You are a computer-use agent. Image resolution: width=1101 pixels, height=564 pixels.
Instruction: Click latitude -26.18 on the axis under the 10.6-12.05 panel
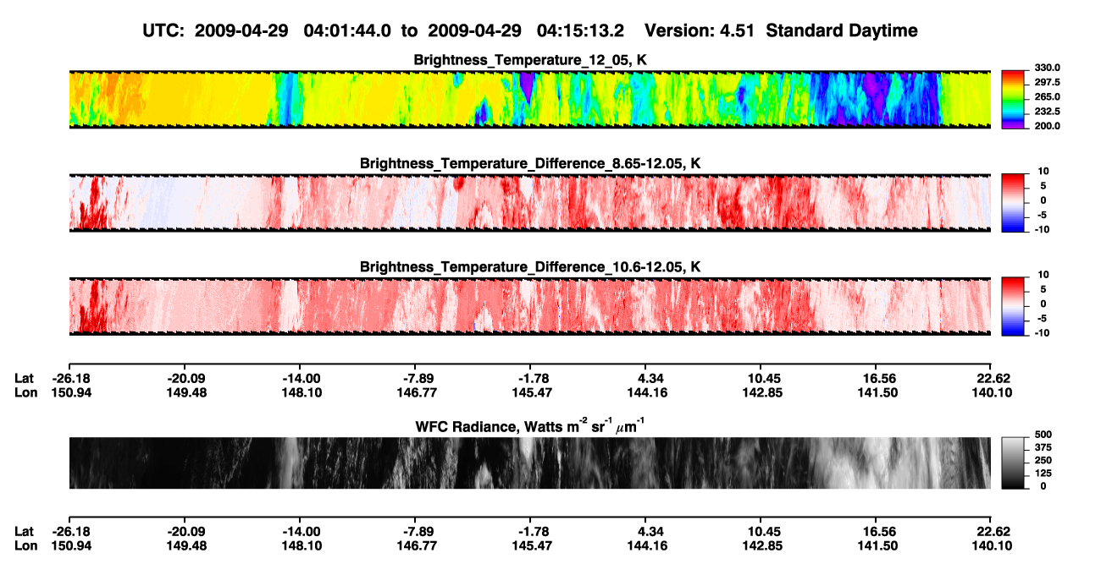(69, 379)
